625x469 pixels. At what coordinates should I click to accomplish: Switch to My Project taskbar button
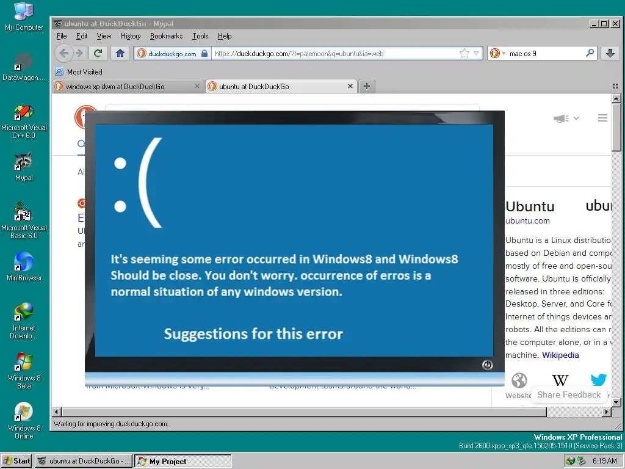[182, 461]
